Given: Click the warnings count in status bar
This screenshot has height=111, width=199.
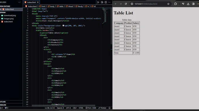Looking at the screenshot, I should click(x=1, y=108).
